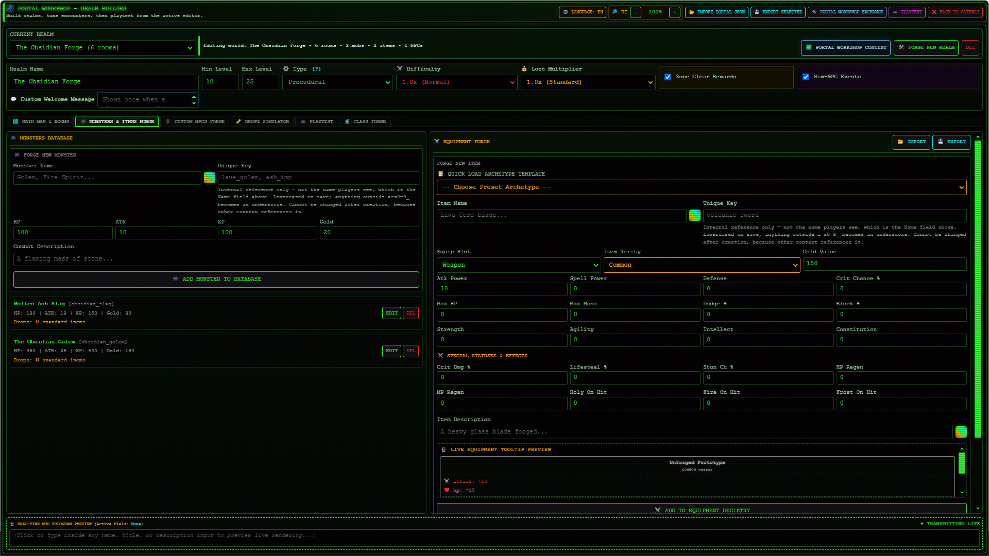Click Equipment Forge Export button
Viewport: 989px width, 556px height.
(x=951, y=142)
